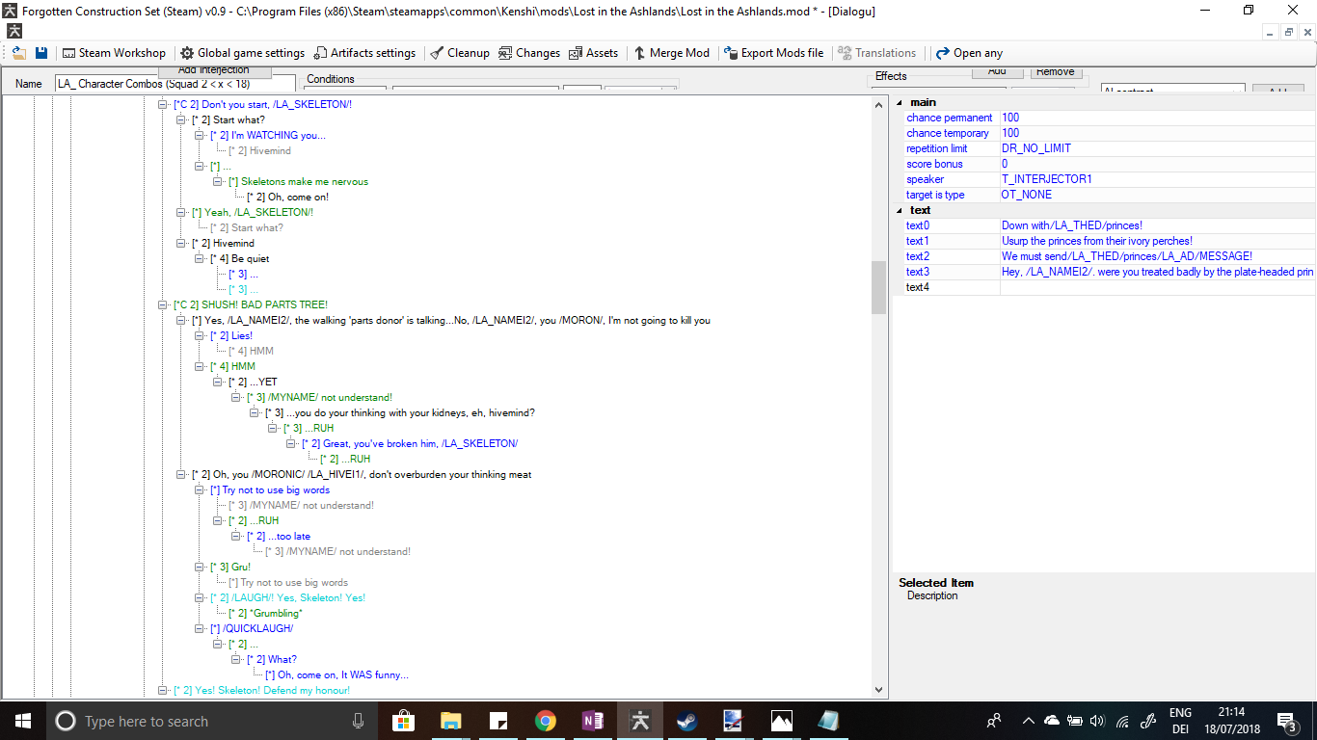
Task: Click the "chance permanent" property value
Action: coord(1158,118)
